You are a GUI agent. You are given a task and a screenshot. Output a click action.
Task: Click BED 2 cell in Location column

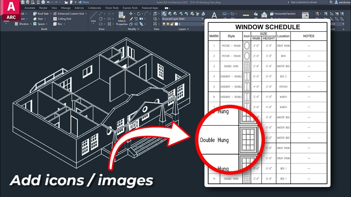(x=283, y=77)
